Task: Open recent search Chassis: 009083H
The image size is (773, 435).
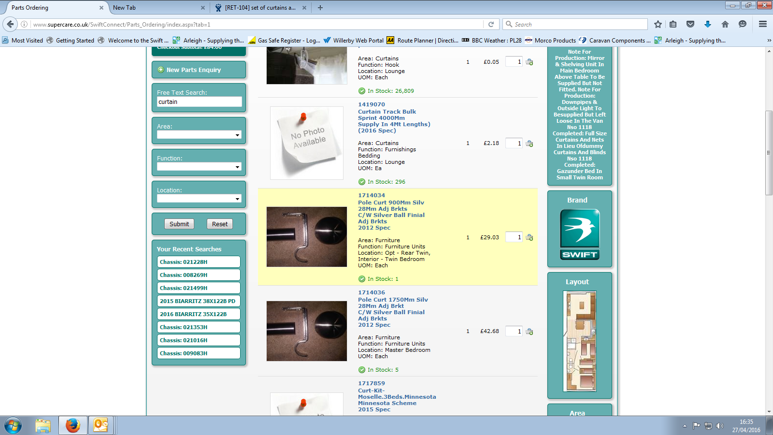Action: [x=199, y=353]
